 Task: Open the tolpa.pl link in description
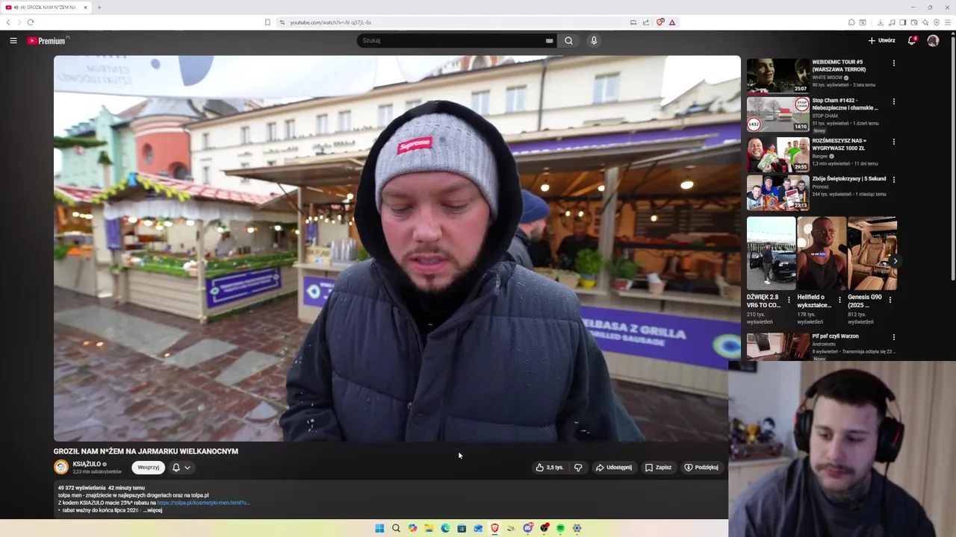pos(202,503)
